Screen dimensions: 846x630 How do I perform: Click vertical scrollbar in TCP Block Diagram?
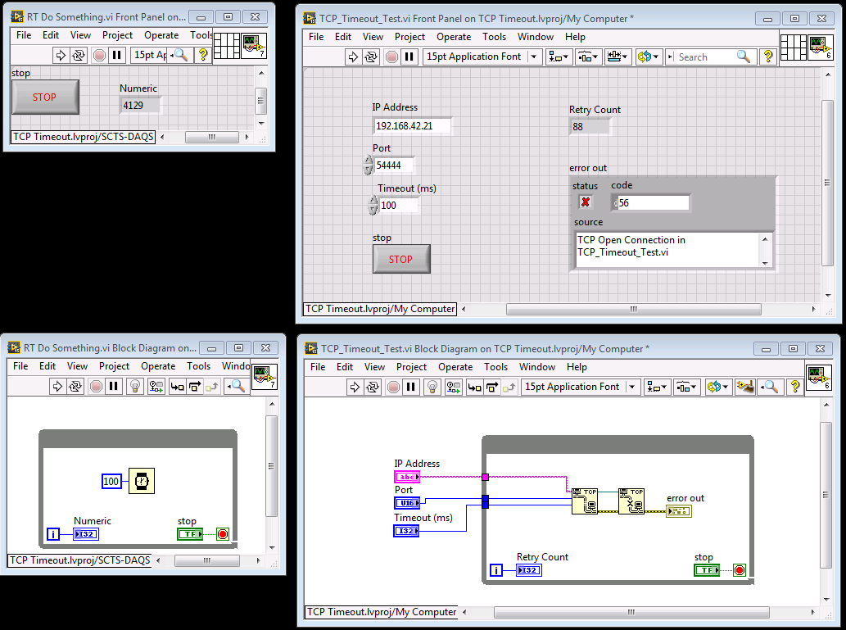pyautogui.click(x=826, y=495)
